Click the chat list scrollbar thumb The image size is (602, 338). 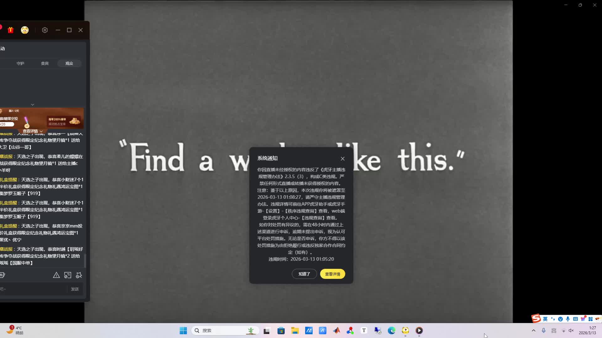(85, 260)
